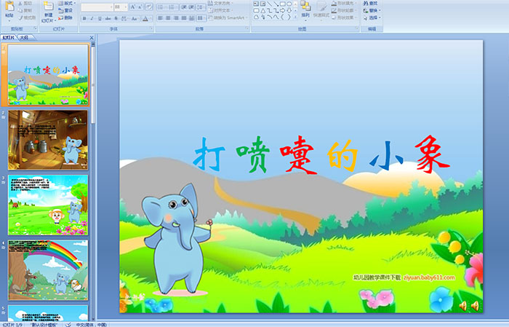Switch to the Outline (大纲) tab

click(25, 37)
